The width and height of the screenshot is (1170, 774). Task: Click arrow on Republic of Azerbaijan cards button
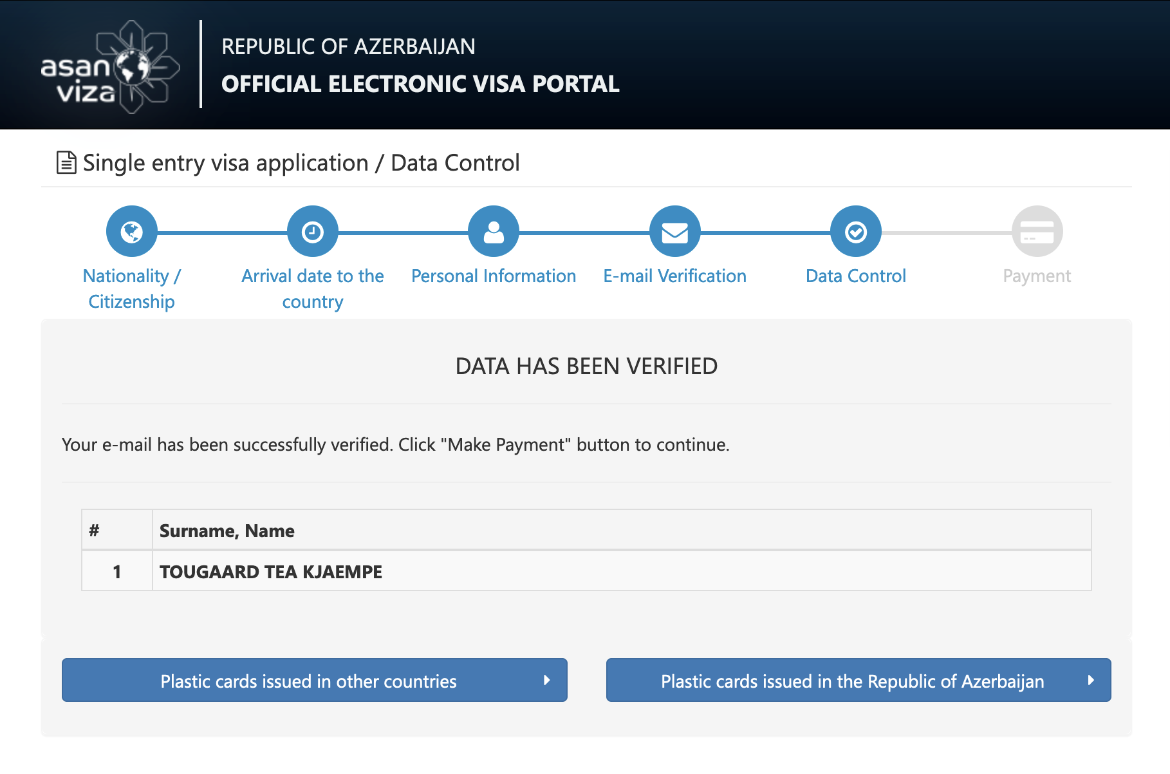point(1091,680)
